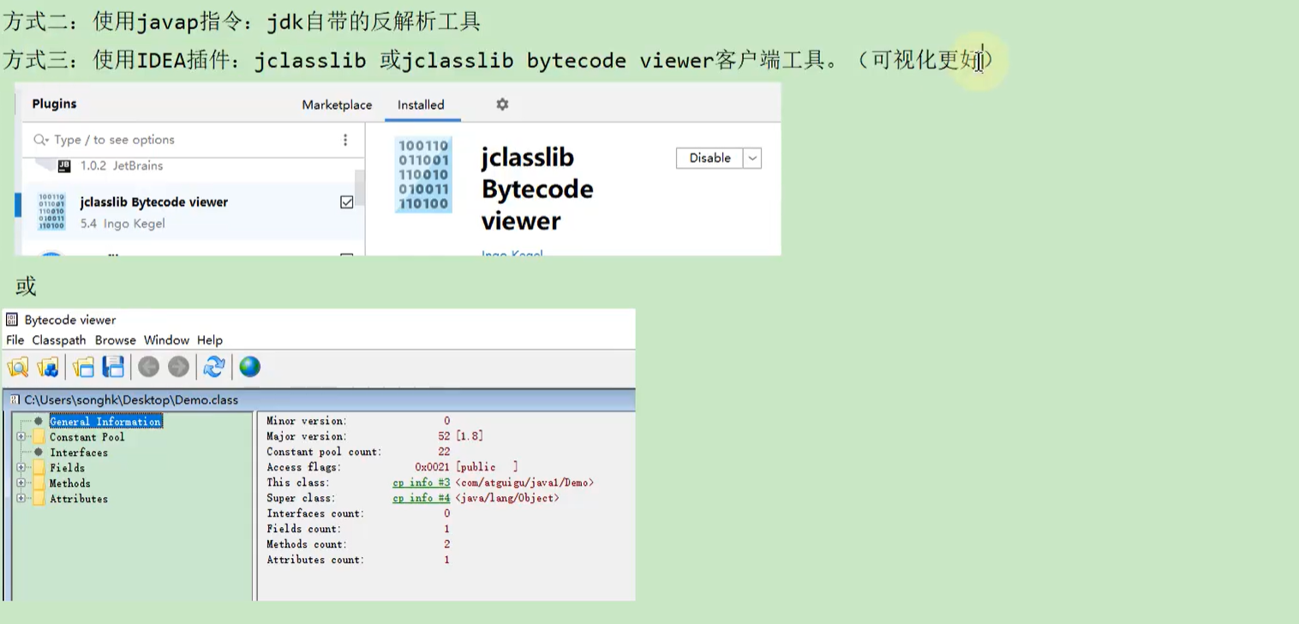The width and height of the screenshot is (1299, 624).
Task: Expand the Constant Pool tree node
Action: pyautogui.click(x=21, y=437)
